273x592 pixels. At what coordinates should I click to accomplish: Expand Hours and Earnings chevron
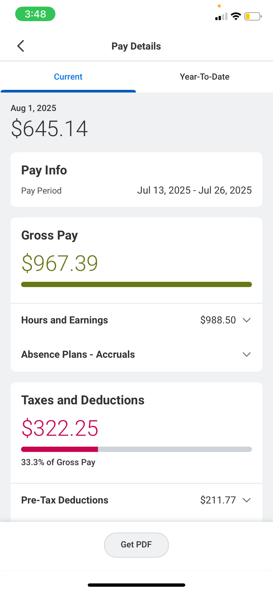coord(247,320)
